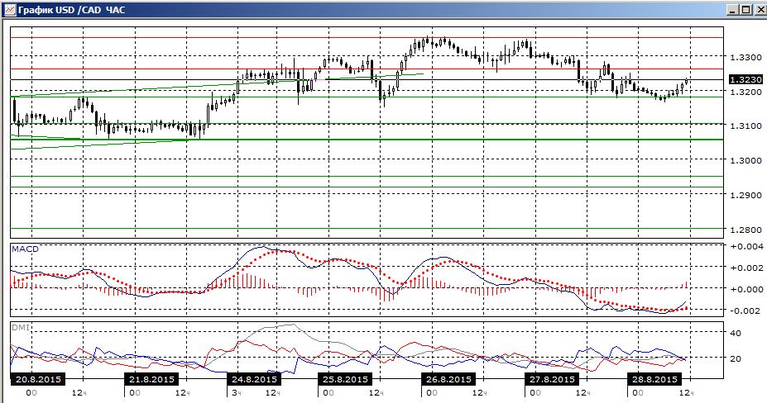The height and width of the screenshot is (403, 767).
Task: Click the +0.000 MACD scale value
Action: click(x=745, y=289)
